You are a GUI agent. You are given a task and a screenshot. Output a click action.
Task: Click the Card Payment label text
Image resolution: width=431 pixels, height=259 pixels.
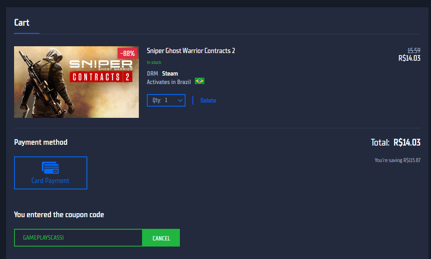(x=50, y=181)
